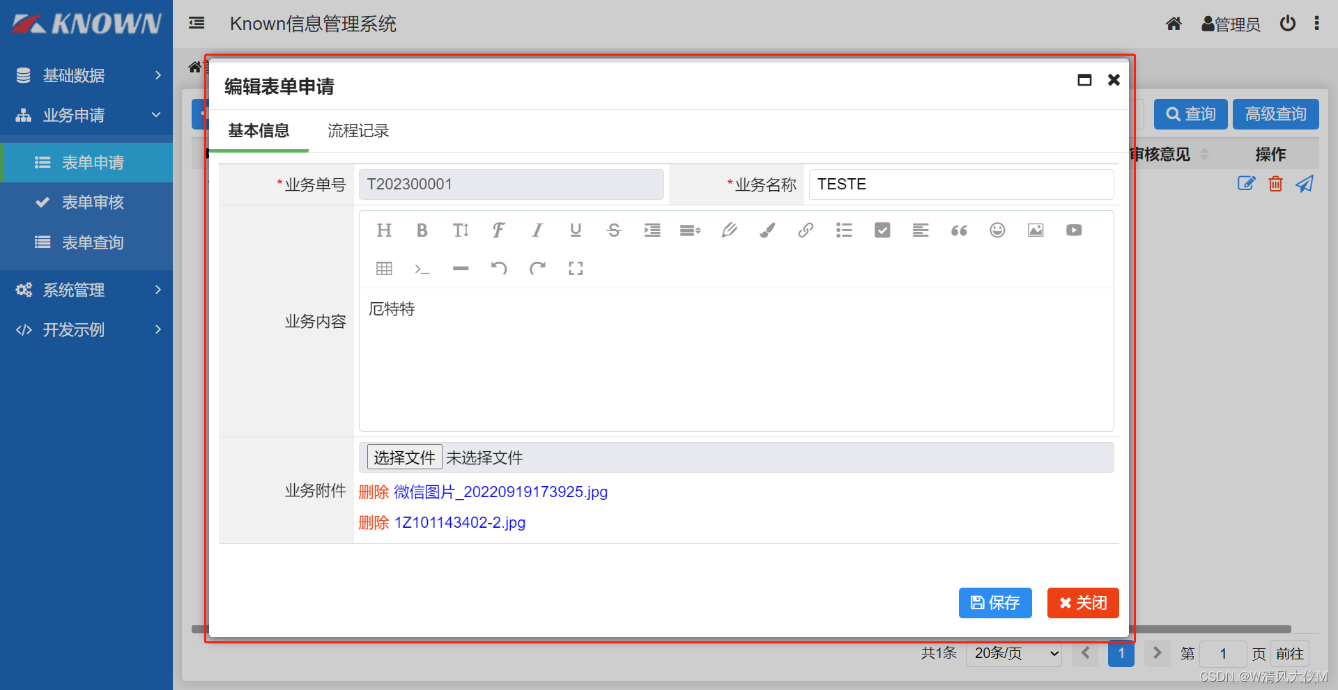Select 表单申请 in sidebar
The height and width of the screenshot is (690, 1338).
(x=86, y=162)
